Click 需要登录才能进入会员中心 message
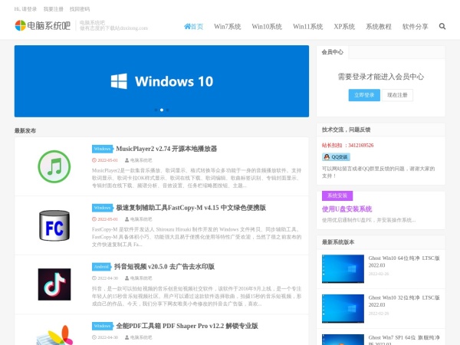 [381, 77]
